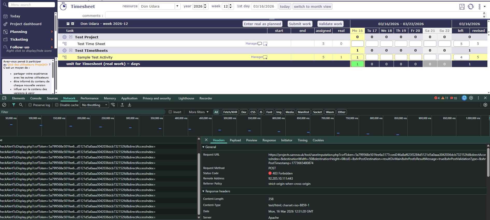Click the Submit work button
The height and width of the screenshot is (220, 490).
(x=300, y=24)
